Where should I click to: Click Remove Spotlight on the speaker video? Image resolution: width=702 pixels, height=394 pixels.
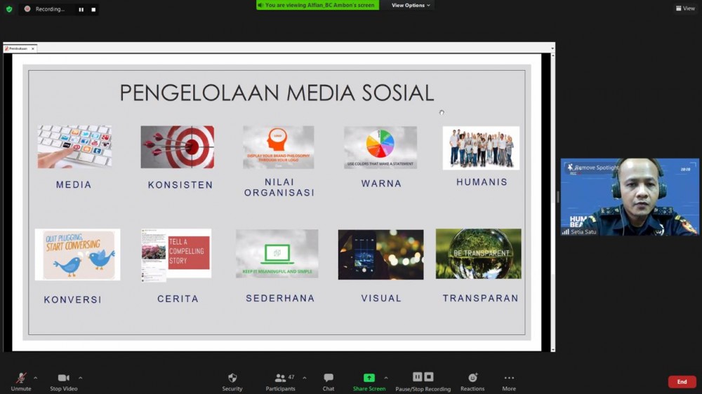click(x=597, y=168)
